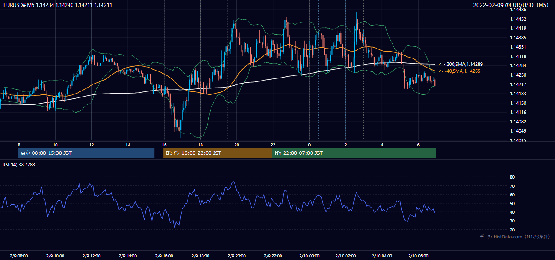555x260 pixels.
Task: Click price axis value 1.14150
Action: (x=518, y=103)
